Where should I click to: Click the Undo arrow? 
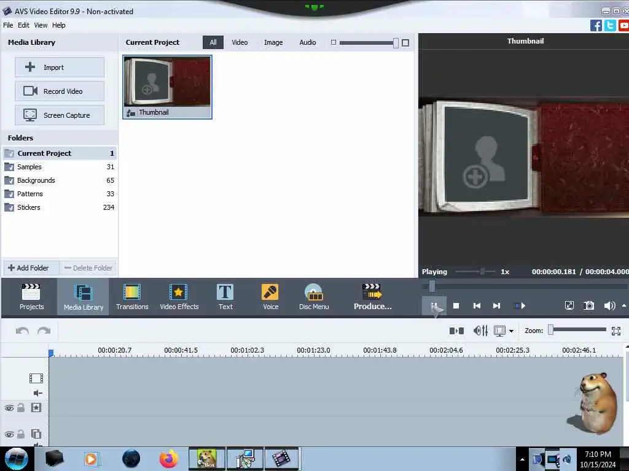(x=22, y=331)
